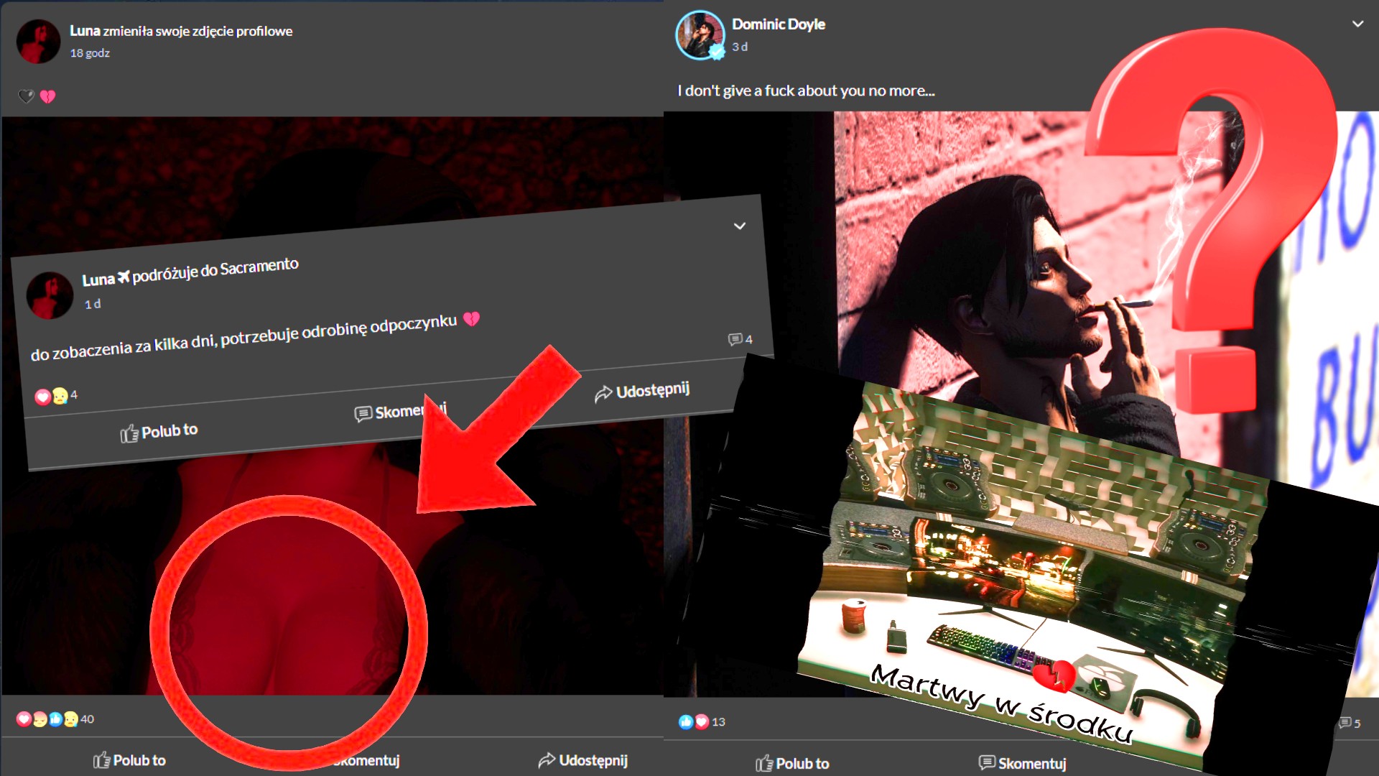Show the 4 reactions on the Sacramento post
The height and width of the screenshot is (776, 1379).
pos(56,396)
